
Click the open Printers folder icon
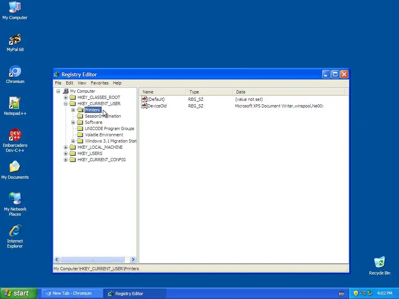click(x=80, y=110)
